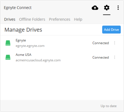Image resolution: width=124 pixels, height=112 pixels.
Task: Click Connected status for Egnyte drive
Action: coord(101,43)
